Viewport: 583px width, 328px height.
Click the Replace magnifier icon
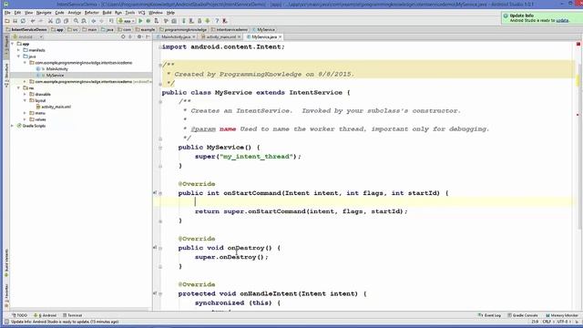pos(84,21)
